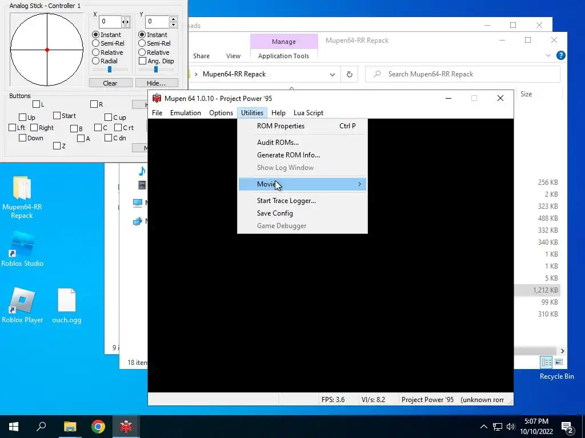
Task: Check the Z button checkbox
Action: click(57, 145)
